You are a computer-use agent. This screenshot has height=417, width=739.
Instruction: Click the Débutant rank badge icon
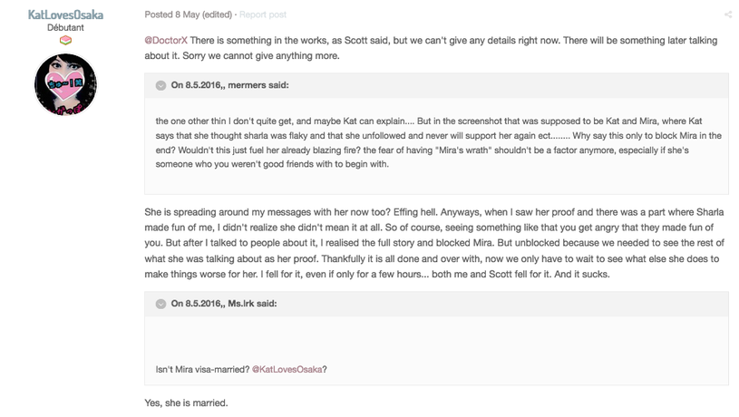65,41
